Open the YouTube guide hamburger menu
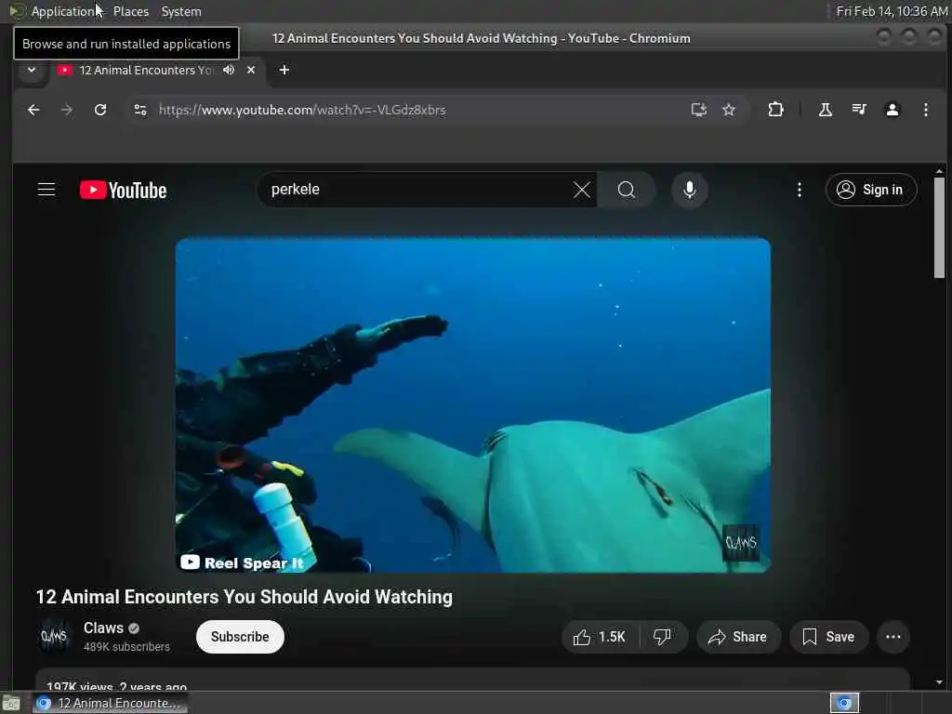 tap(46, 190)
